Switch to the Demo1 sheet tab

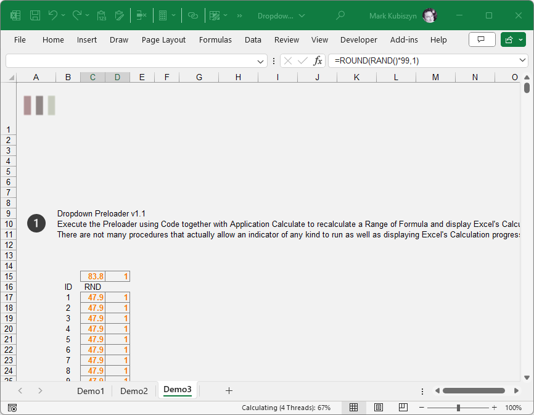(91, 390)
